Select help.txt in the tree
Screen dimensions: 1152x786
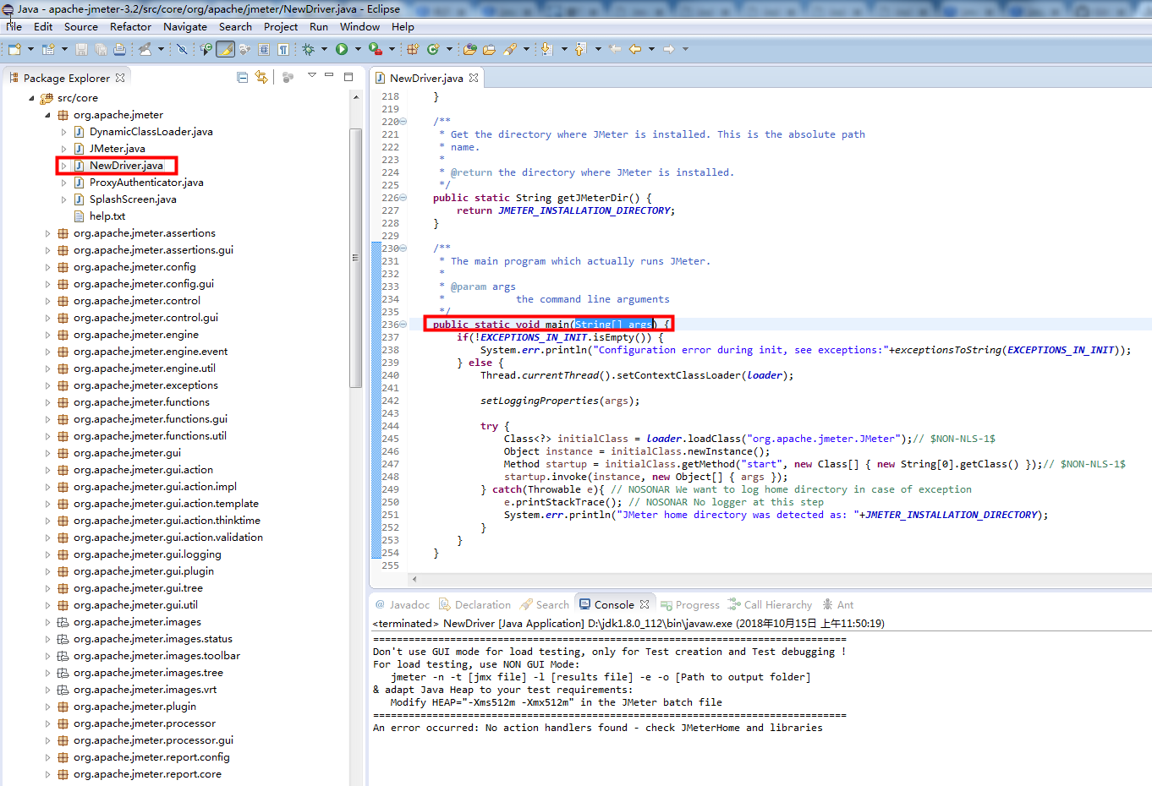tap(107, 216)
